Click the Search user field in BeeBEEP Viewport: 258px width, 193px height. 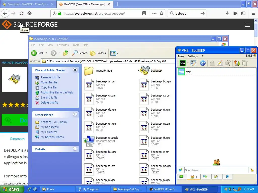216,170
